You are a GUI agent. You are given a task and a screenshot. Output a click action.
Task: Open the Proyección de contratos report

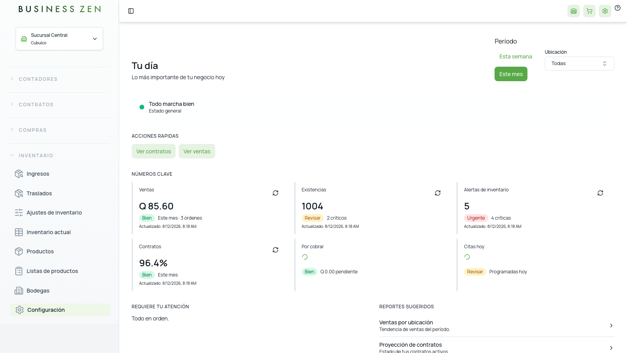click(x=497, y=348)
